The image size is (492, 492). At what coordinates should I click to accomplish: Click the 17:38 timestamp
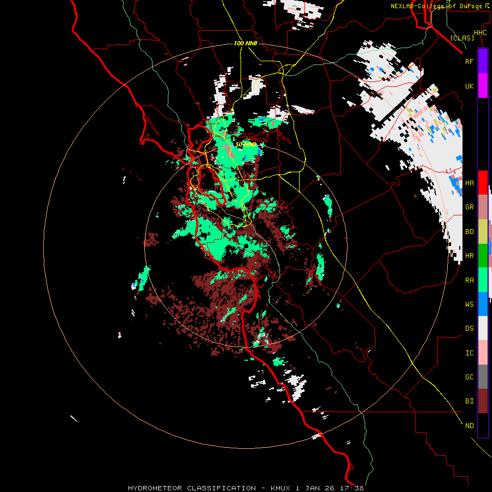(x=353, y=488)
